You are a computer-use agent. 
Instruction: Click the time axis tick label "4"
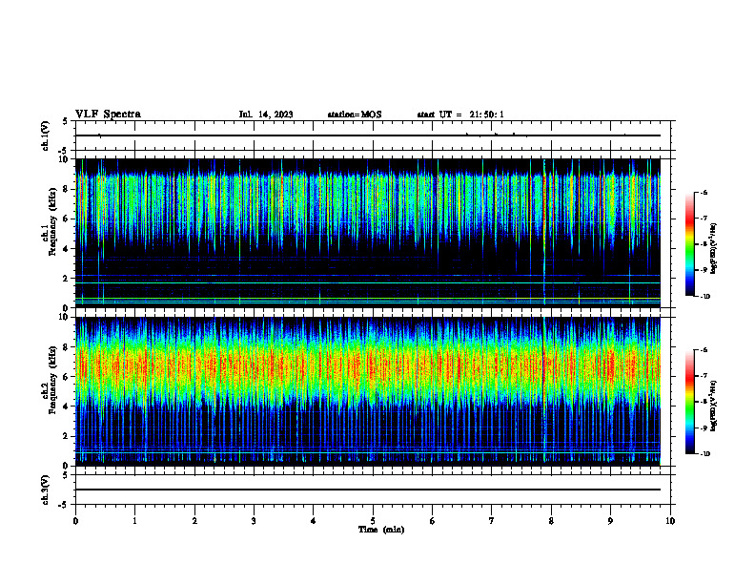tap(314, 521)
